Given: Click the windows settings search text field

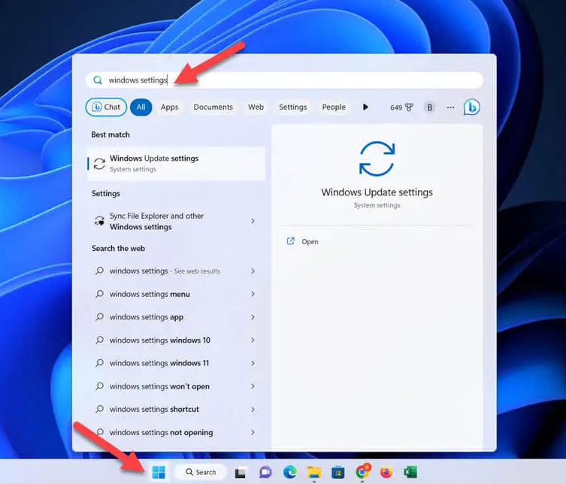Looking at the screenshot, I should (284, 80).
